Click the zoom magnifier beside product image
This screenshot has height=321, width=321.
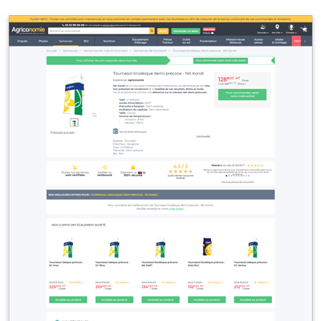(95, 116)
